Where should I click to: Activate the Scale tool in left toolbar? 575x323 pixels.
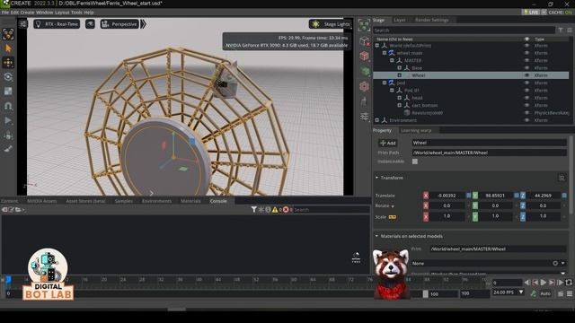coord(8,92)
